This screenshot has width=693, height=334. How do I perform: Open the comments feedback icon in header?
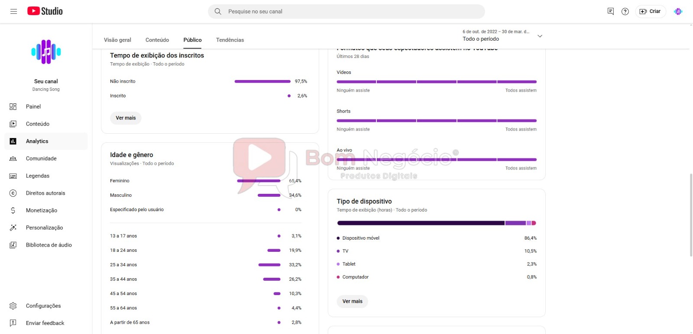[611, 11]
